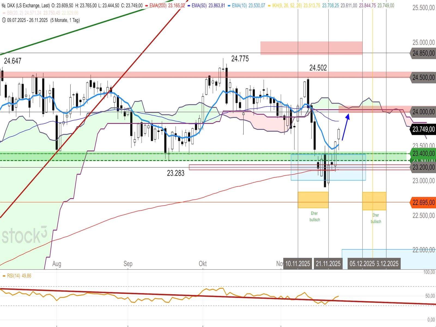Viewport: 436px width, 327px height.
Task: Click the yellow IKH legend marker
Action: click(x=269, y=5)
